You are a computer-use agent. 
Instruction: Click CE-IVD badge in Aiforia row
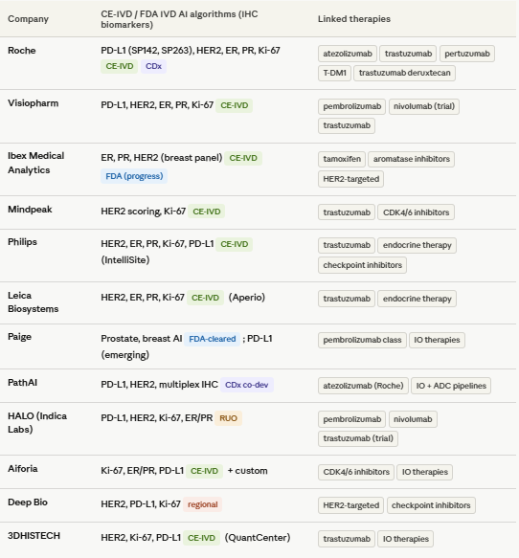204,471
